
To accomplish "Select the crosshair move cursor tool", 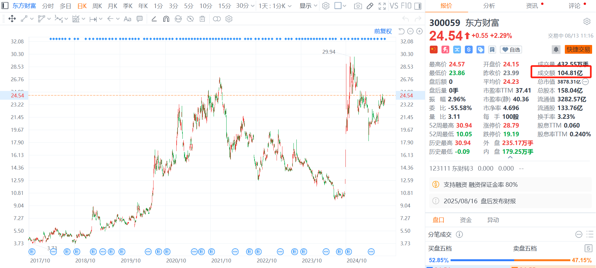I will pyautogui.click(x=12, y=19).
